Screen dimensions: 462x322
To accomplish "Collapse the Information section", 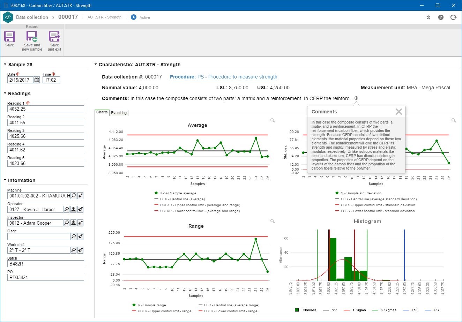I will click(5, 180).
